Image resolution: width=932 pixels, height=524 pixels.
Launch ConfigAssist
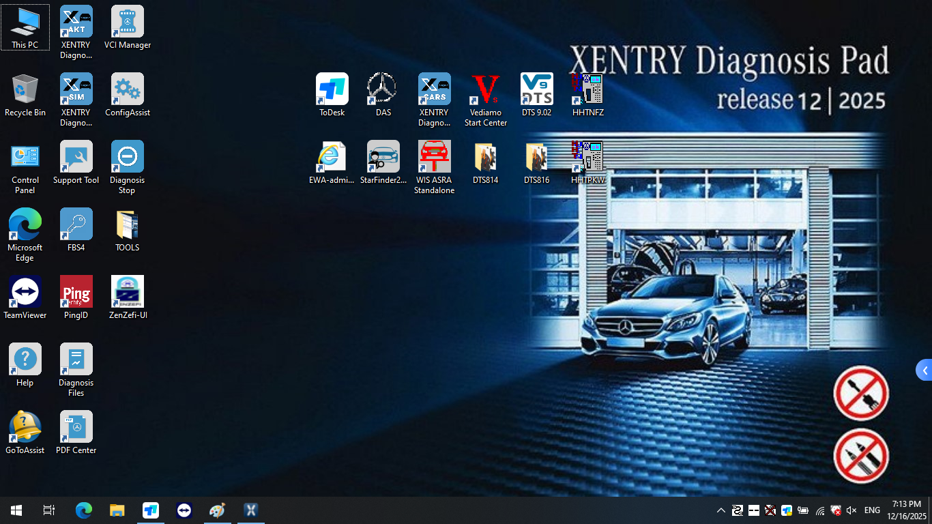[127, 89]
